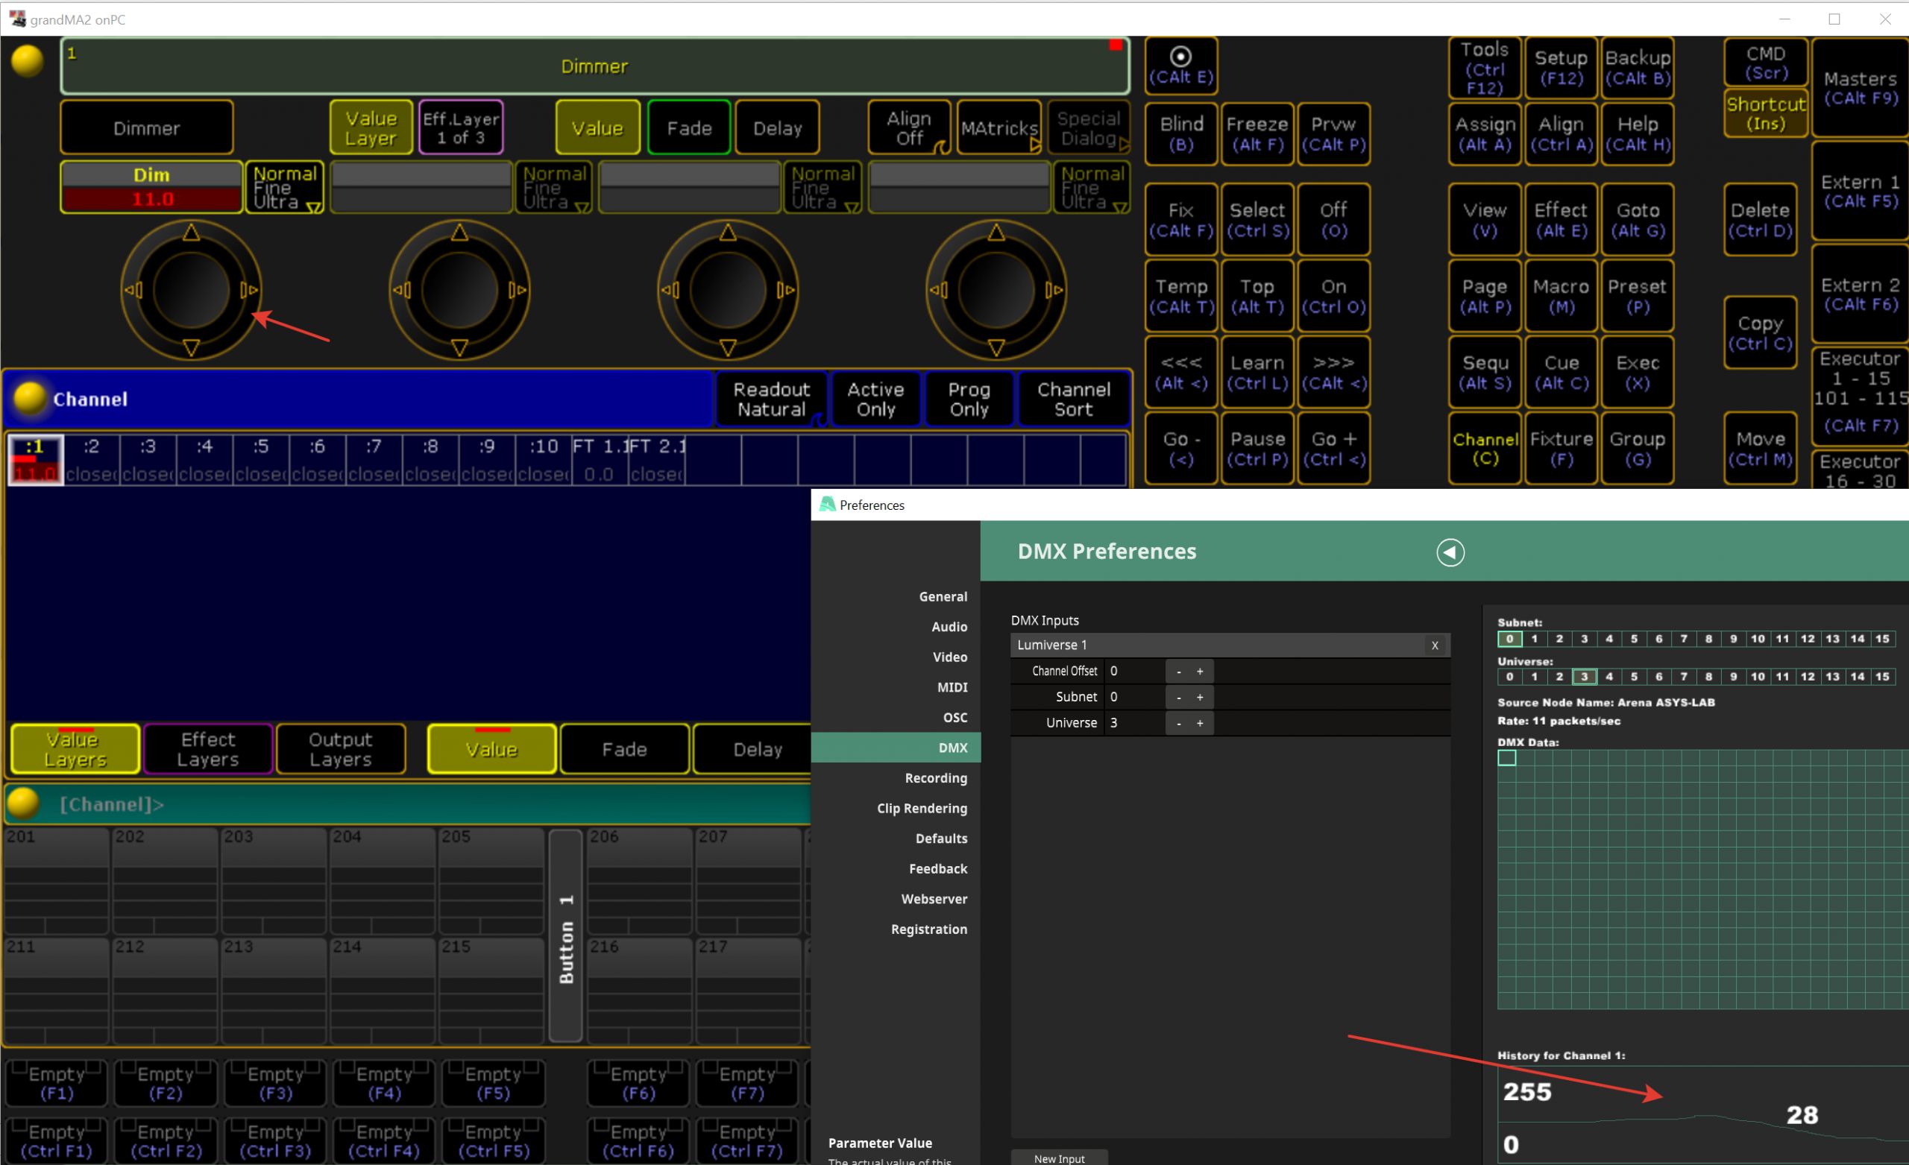Switch to Effect Layers tab
Viewport: 1909px width, 1165px height.
coord(207,749)
